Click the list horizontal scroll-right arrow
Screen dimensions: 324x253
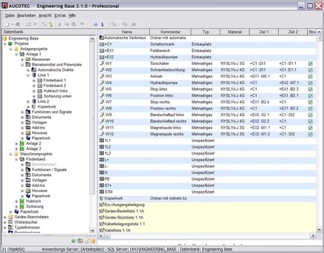(313, 236)
